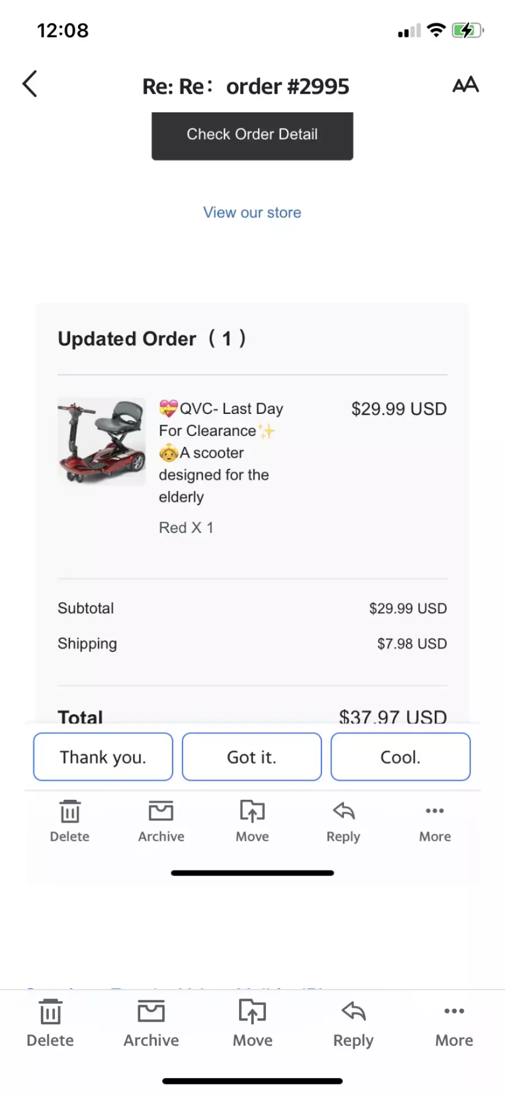The height and width of the screenshot is (1094, 505).
Task: Tap the red scooter product thumbnail
Action: click(x=102, y=441)
